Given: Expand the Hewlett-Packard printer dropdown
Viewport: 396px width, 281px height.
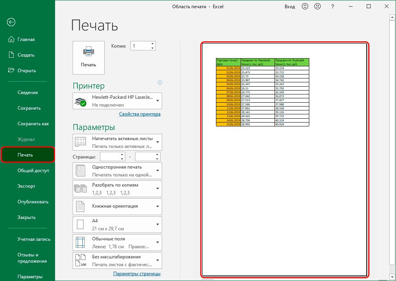Looking at the screenshot, I should (118, 101).
